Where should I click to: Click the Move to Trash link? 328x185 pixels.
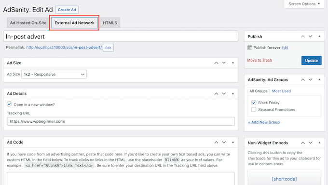[x=260, y=60]
